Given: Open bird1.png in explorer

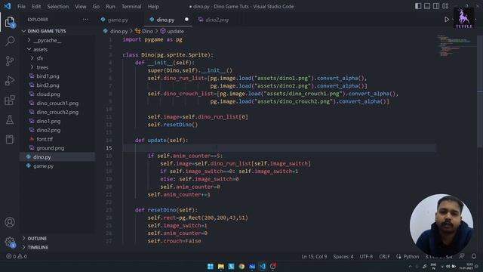Looking at the screenshot, I should point(48,76).
